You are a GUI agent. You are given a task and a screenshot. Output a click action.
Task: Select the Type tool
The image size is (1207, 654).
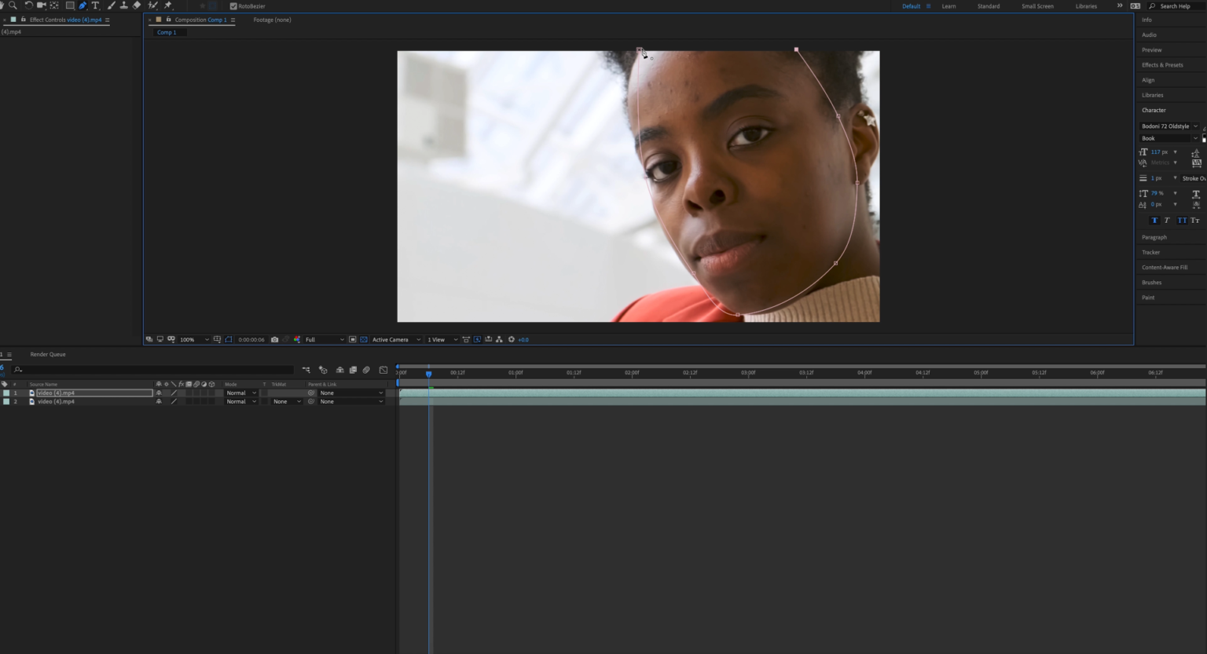(96, 5)
